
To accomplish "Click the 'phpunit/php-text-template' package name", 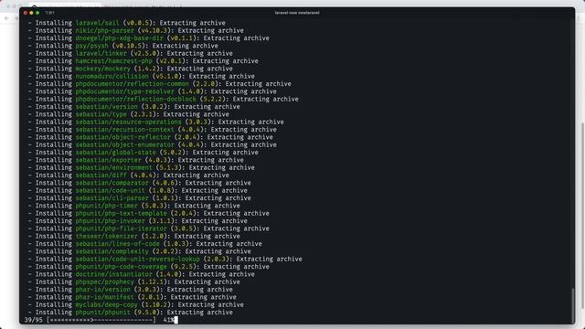I will pos(121,213).
